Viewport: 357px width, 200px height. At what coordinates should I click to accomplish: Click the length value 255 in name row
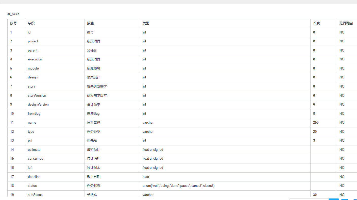(316, 122)
